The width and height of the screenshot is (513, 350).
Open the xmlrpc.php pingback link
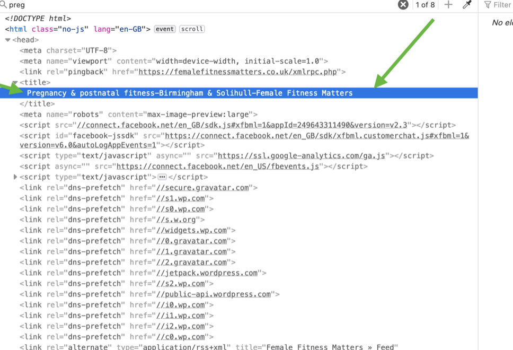(238, 72)
